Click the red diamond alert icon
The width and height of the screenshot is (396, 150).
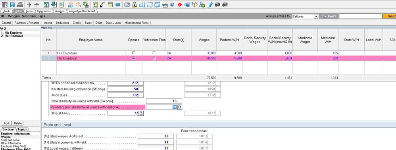180,4
